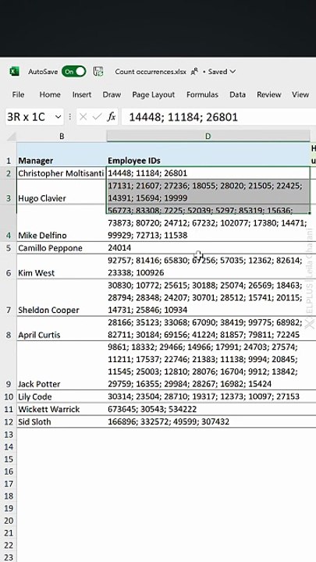Click the sharing status icon next to filename
The width and height of the screenshot is (316, 562).
point(194,71)
